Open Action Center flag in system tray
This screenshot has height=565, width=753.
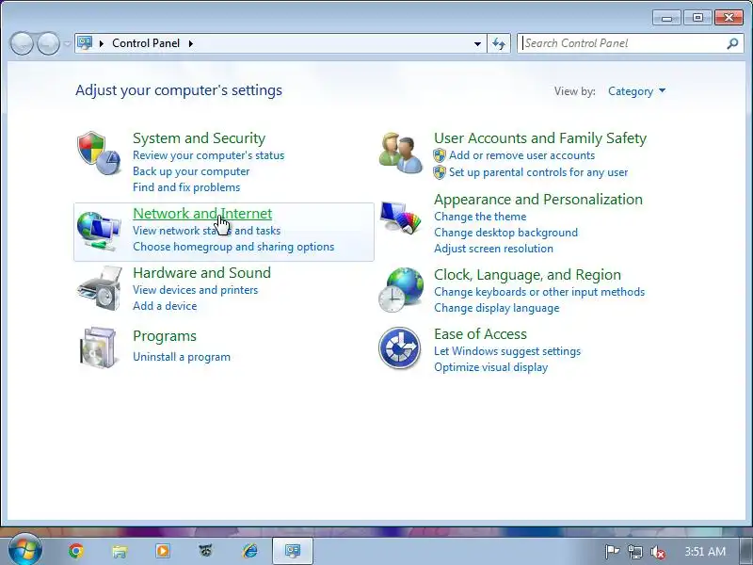613,552
